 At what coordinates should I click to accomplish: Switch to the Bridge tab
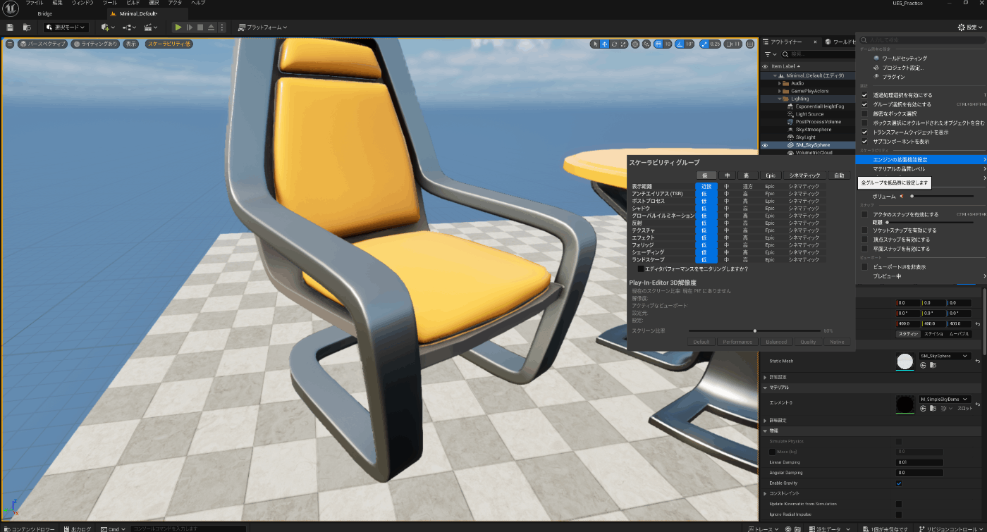(x=45, y=13)
